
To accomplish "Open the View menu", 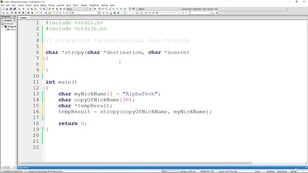I will 13,5.
